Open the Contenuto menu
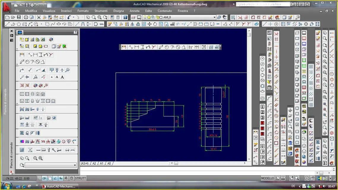Viewport: 338px width, 190px height. click(x=165, y=11)
